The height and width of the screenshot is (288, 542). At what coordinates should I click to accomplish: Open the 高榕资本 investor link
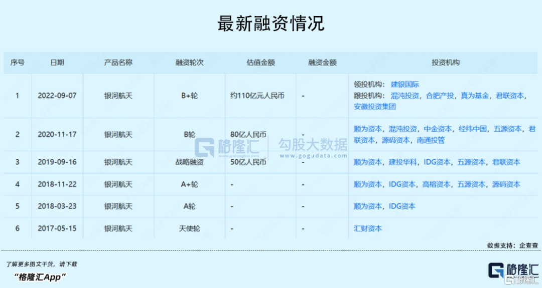[437, 184]
